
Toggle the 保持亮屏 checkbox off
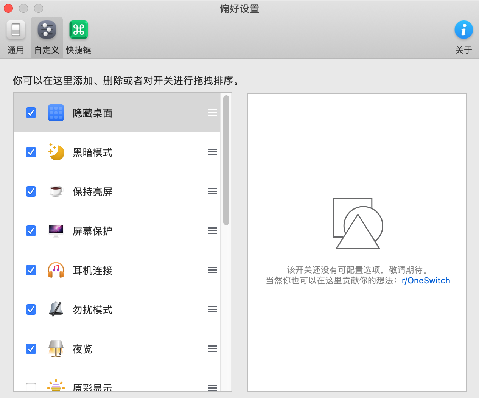click(x=31, y=191)
